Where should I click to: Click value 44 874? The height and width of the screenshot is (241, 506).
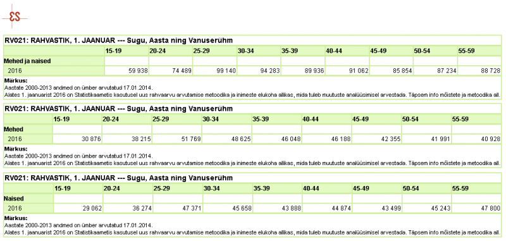point(341,208)
